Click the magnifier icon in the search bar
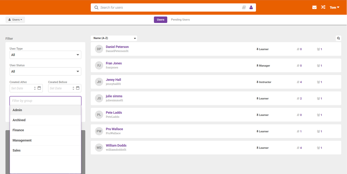 (x=96, y=8)
